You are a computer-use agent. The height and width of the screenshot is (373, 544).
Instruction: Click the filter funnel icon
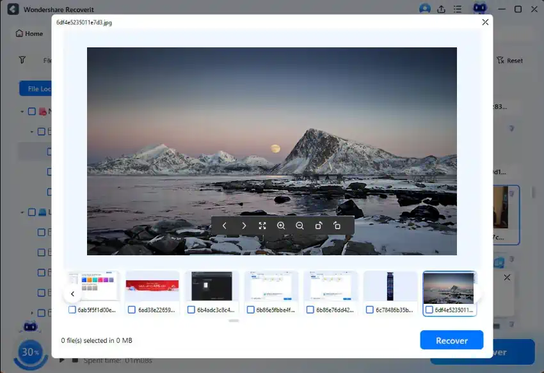[22, 60]
